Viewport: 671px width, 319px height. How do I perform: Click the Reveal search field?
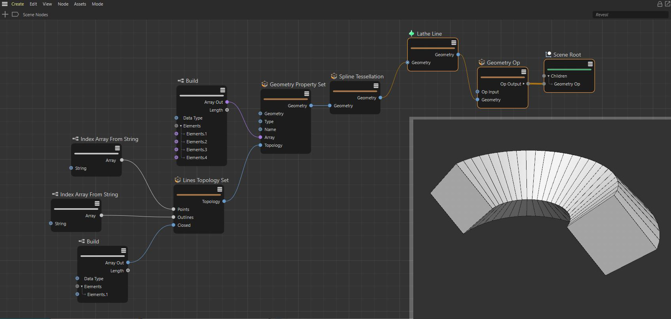630,15
